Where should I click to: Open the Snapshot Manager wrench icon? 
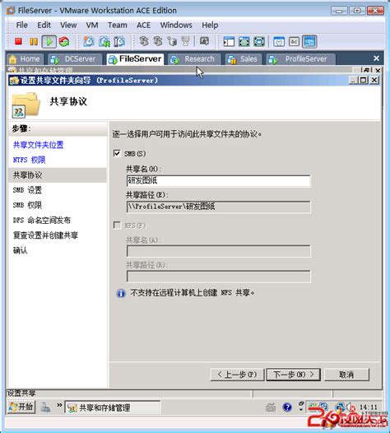coord(119,41)
